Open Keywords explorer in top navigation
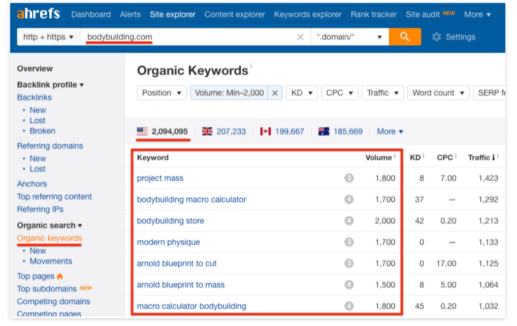 click(x=308, y=14)
